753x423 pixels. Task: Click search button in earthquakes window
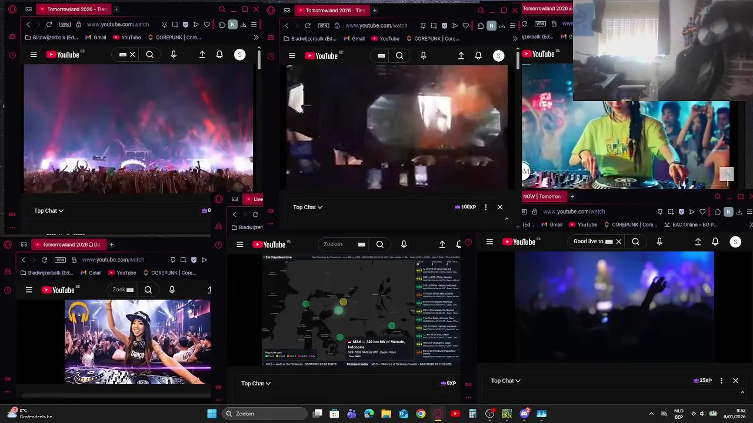(x=380, y=244)
